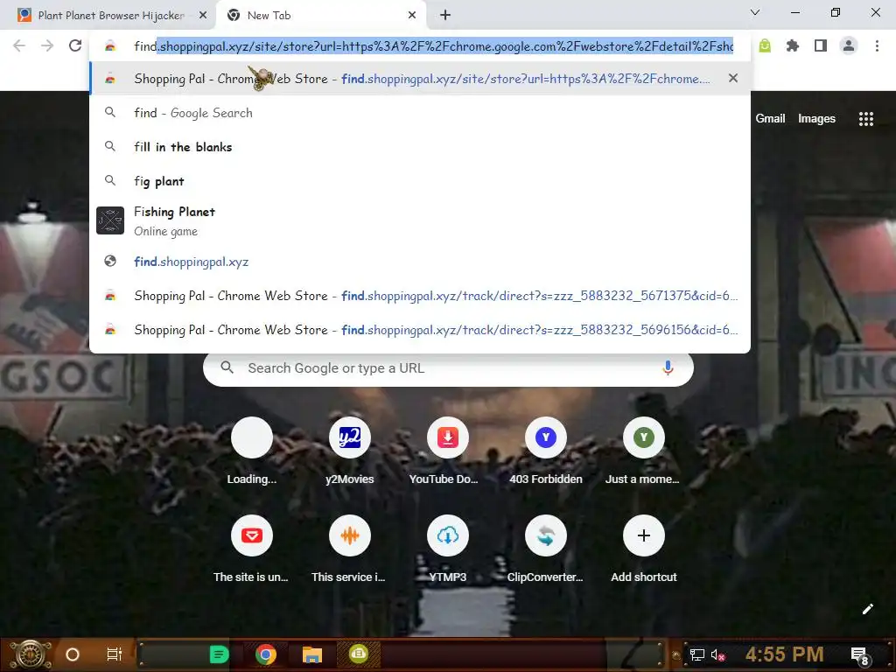Screen dimensions: 896x672
Task: Open the network tray icon
Action: click(x=696, y=654)
